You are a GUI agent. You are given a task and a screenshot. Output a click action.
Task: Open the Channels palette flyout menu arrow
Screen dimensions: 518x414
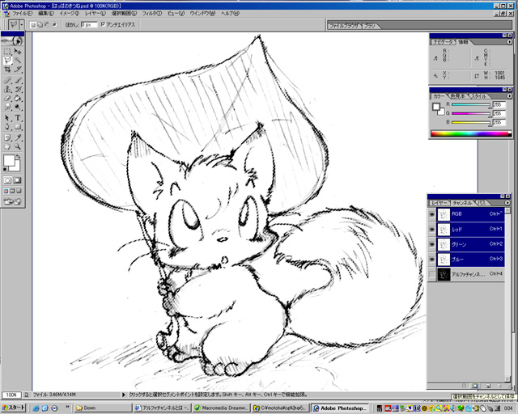click(507, 203)
